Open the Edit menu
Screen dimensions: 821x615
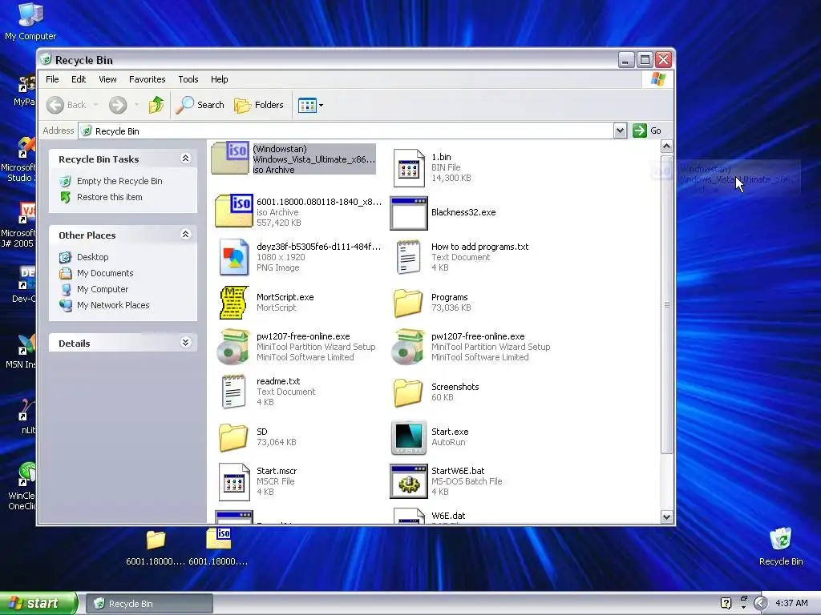coord(79,79)
